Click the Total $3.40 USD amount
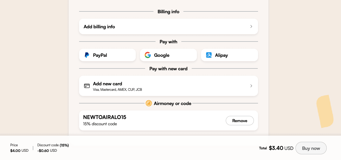Image resolution: width=341 pixels, height=160 pixels. coord(281,148)
